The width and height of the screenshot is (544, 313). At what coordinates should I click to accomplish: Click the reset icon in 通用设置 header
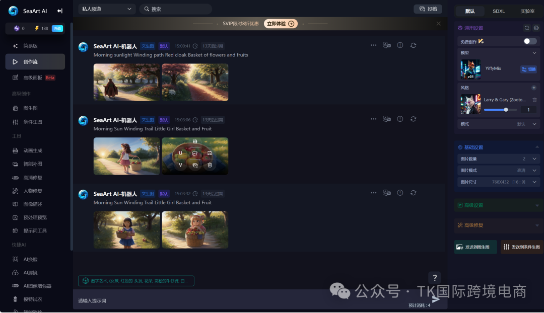(x=527, y=28)
